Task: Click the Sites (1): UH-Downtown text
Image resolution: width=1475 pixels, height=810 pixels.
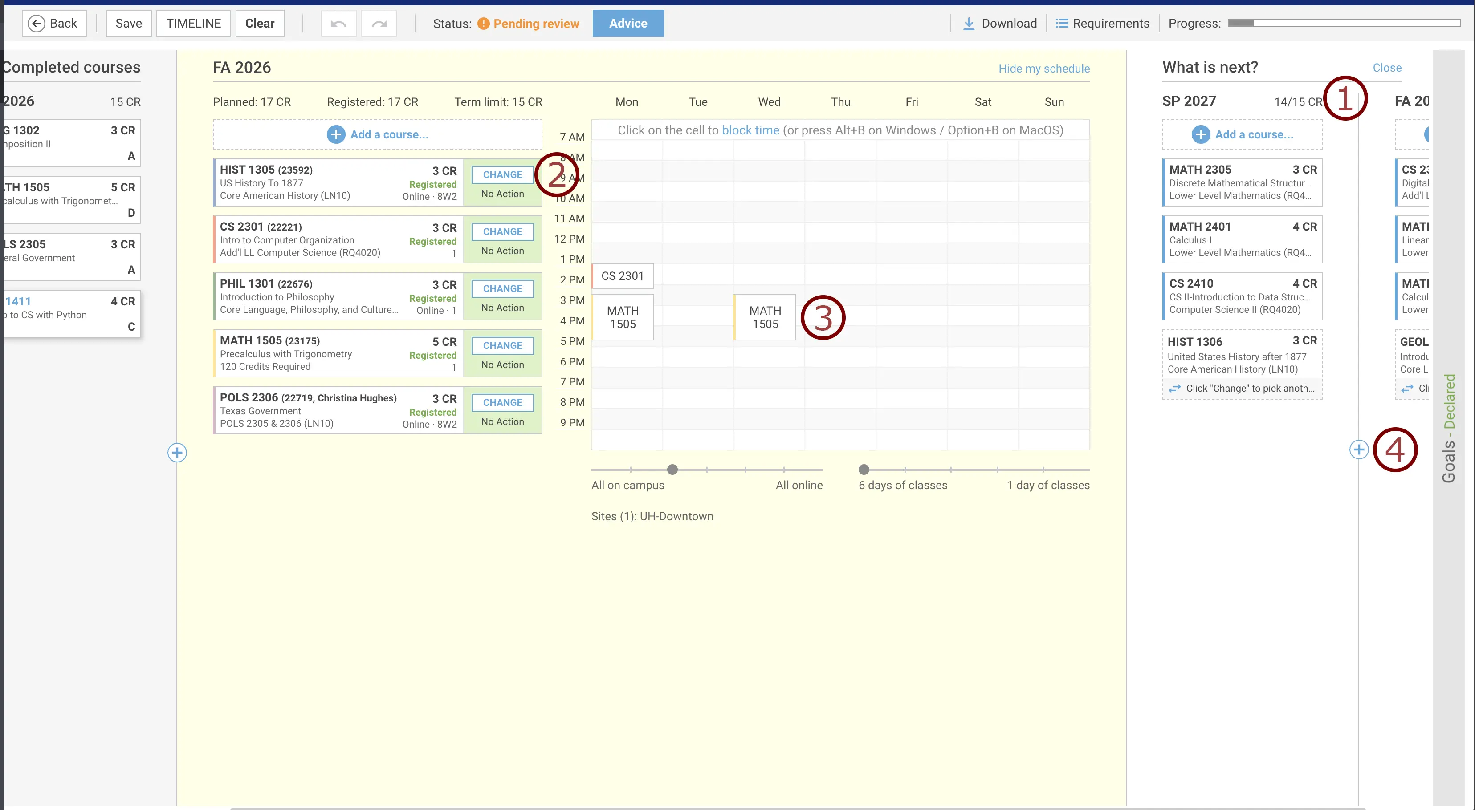Action: (x=652, y=516)
